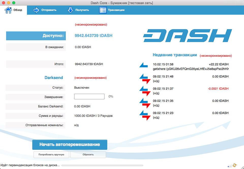Click the block reindexing progress bar
Image resolution: width=244 pixels, height=169 pixels.
pyautogui.click(x=102, y=165)
